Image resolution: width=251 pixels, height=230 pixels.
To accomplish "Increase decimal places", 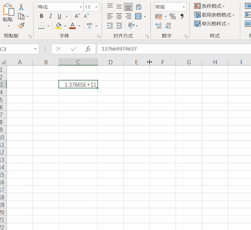I will [158, 26].
